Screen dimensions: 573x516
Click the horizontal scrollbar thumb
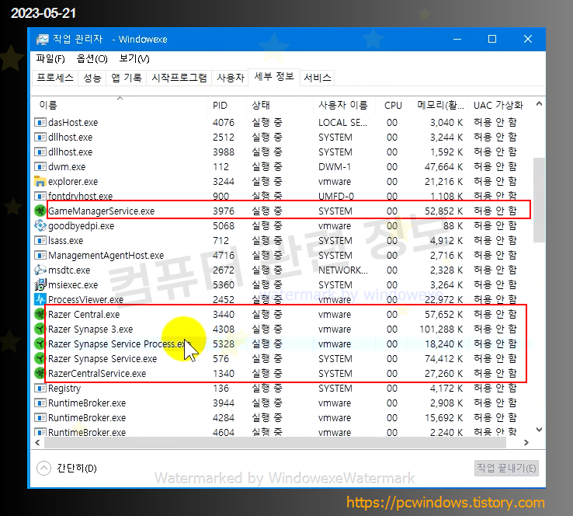pyautogui.click(x=275, y=442)
